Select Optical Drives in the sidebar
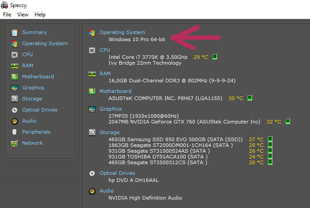The image size is (310, 208). (x=40, y=110)
